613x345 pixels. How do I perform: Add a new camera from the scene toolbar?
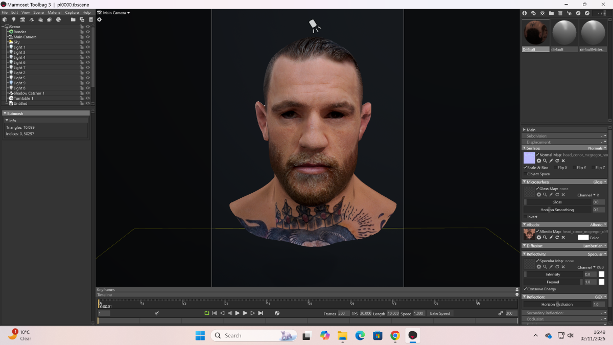tap(22, 19)
